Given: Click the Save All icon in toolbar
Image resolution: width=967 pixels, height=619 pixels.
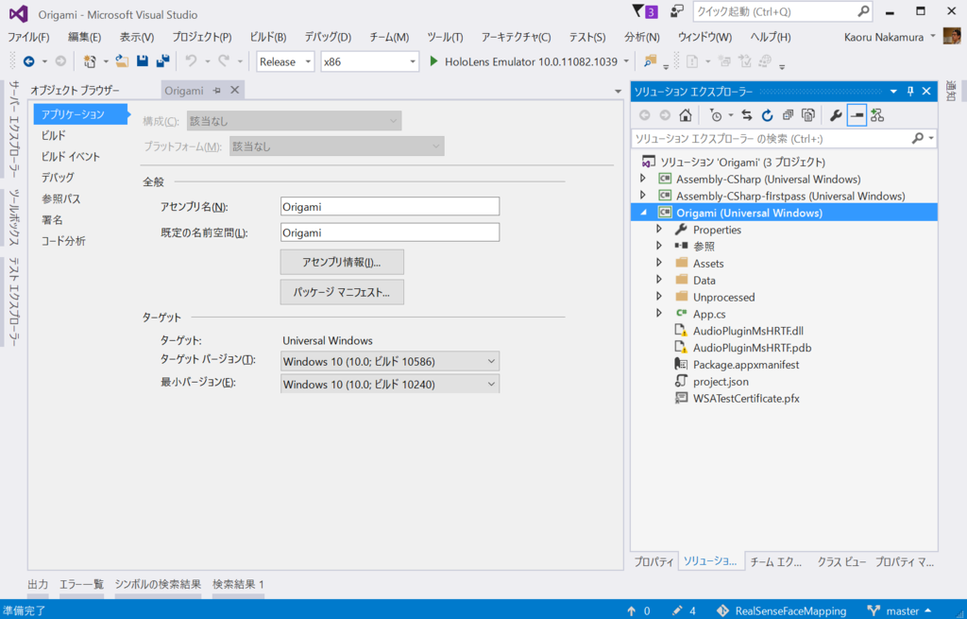Looking at the screenshot, I should 162,61.
